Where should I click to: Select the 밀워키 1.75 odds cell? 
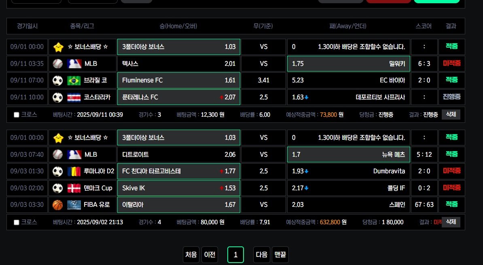point(348,63)
